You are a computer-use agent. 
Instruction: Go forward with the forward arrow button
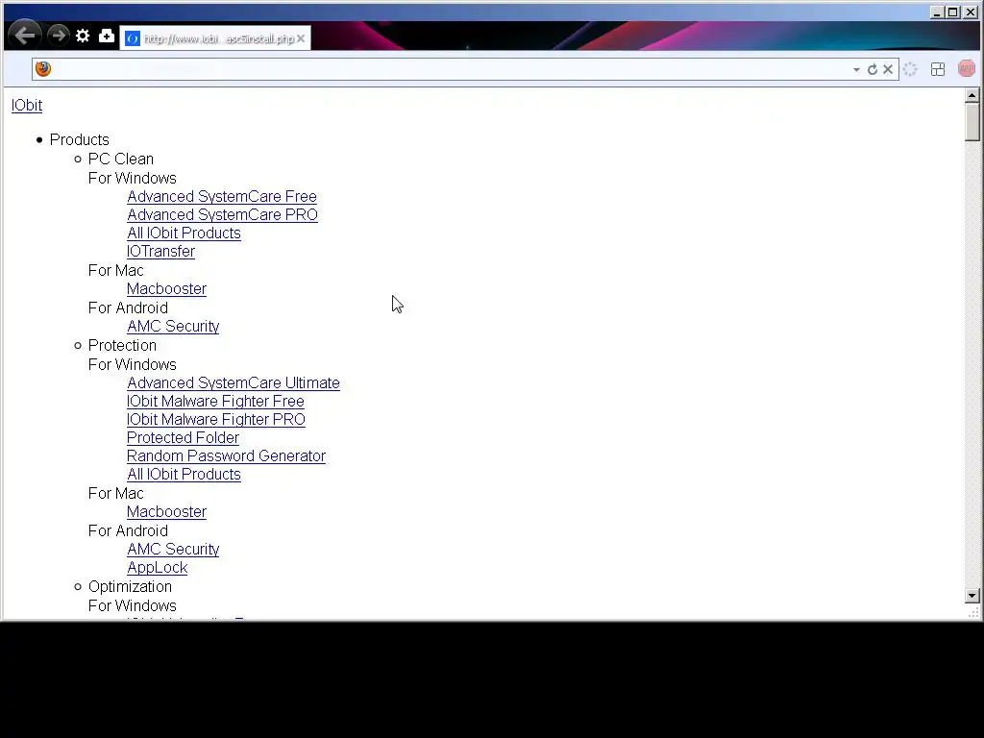tap(59, 36)
